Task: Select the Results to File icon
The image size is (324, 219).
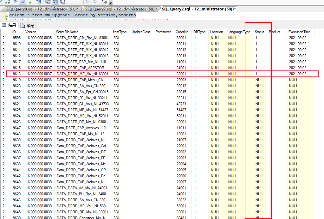Action: [62, 2]
